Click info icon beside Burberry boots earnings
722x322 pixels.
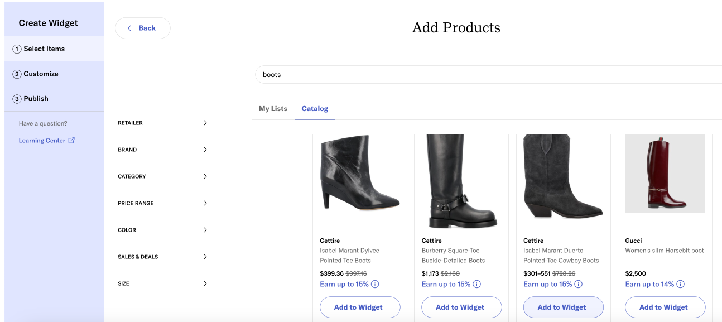click(477, 284)
